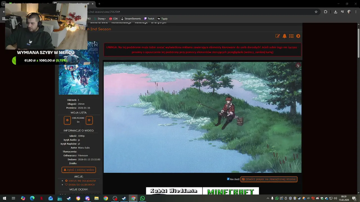Toggle the Nie śledź checkbox
This screenshot has width=360, height=202.
pos(228,179)
